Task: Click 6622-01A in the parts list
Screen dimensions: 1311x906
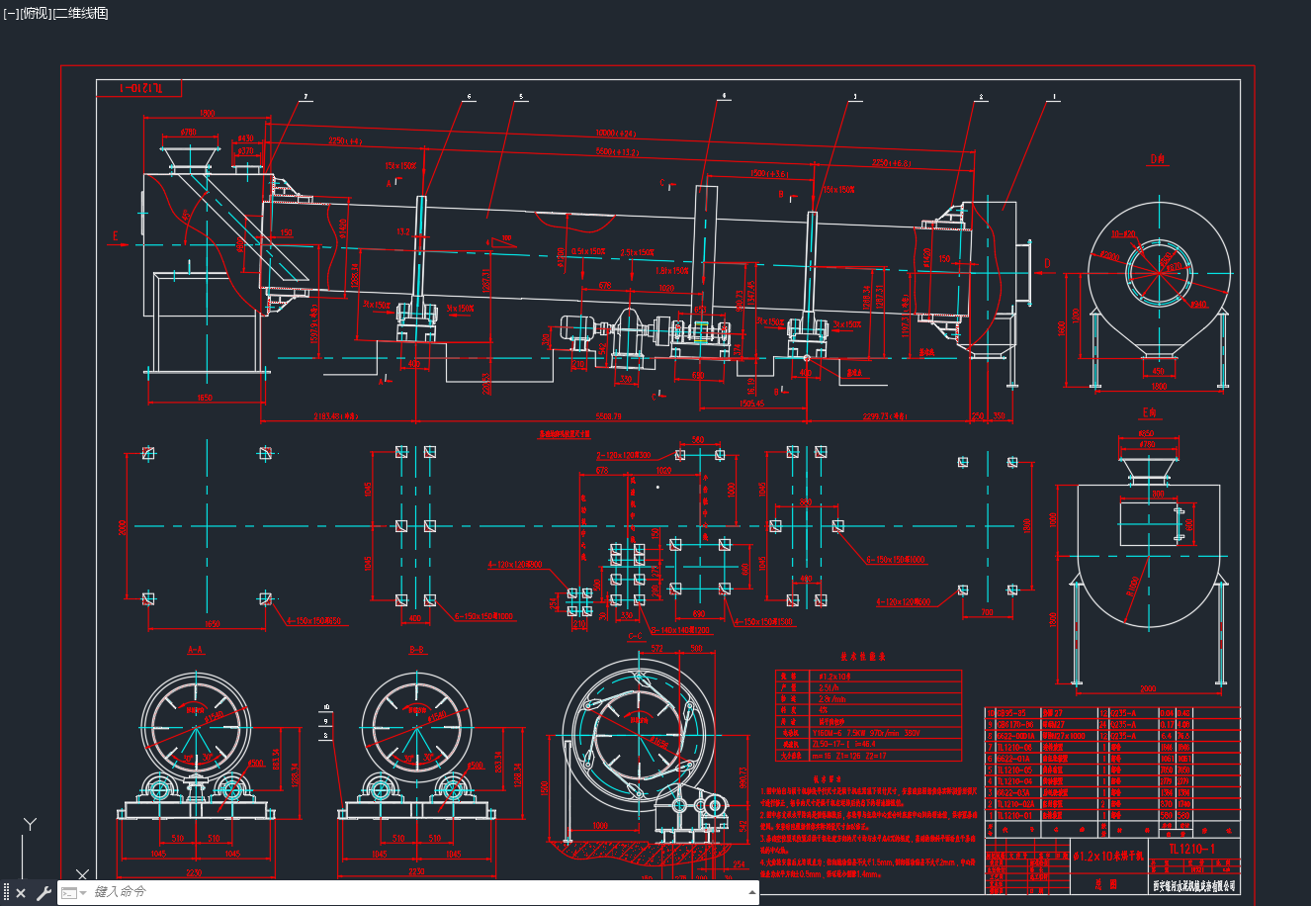Action: (x=1012, y=759)
